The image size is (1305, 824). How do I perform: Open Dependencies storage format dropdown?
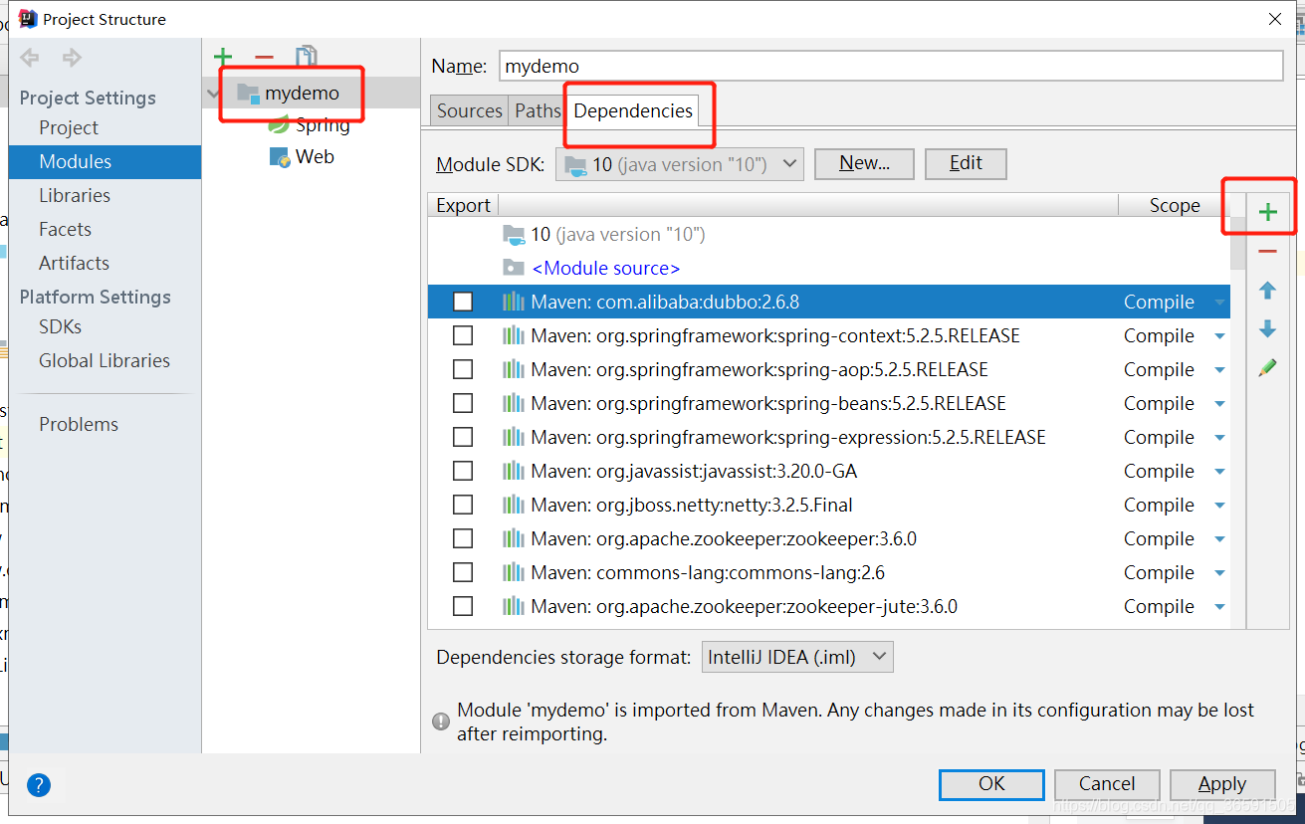(798, 657)
